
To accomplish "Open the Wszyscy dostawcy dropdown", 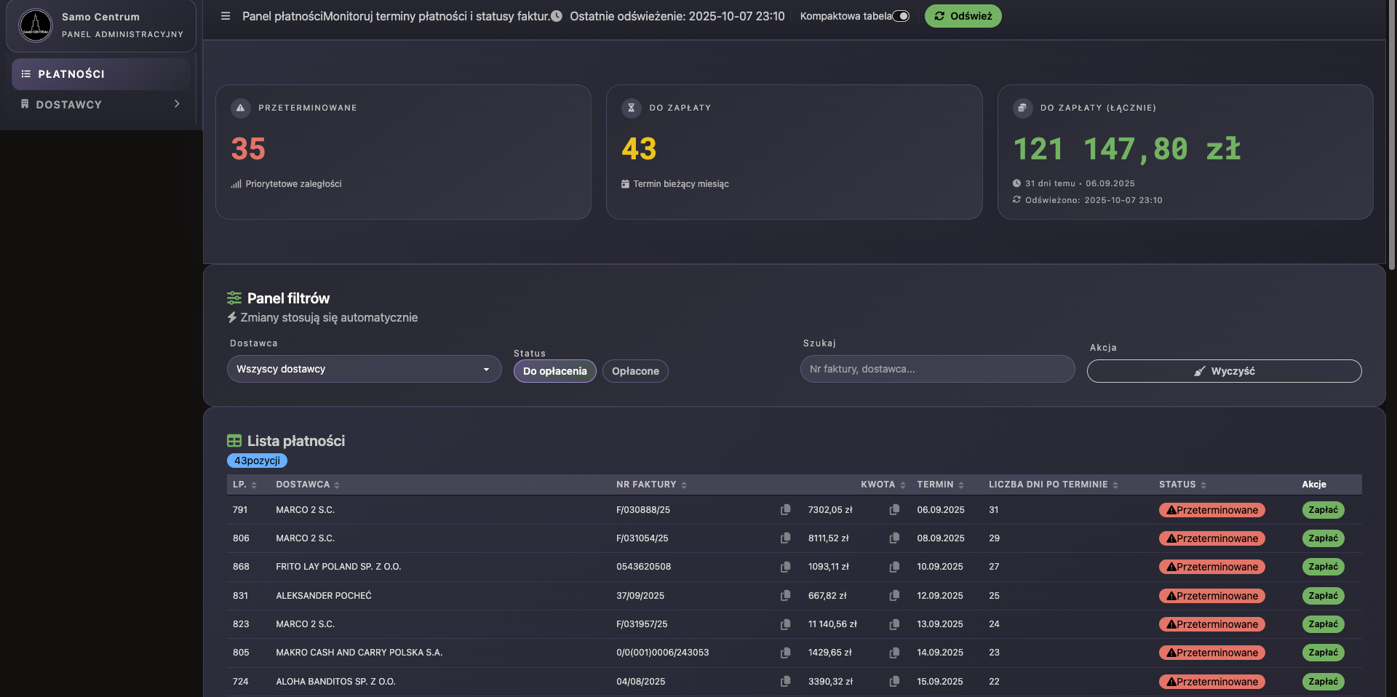I will click(364, 369).
